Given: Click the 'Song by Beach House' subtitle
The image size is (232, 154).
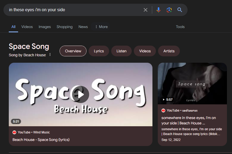Looking at the screenshot, I should tap(27, 55).
